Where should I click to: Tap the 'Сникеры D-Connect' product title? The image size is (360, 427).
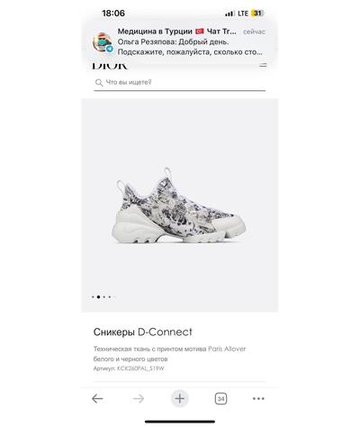pyautogui.click(x=143, y=332)
